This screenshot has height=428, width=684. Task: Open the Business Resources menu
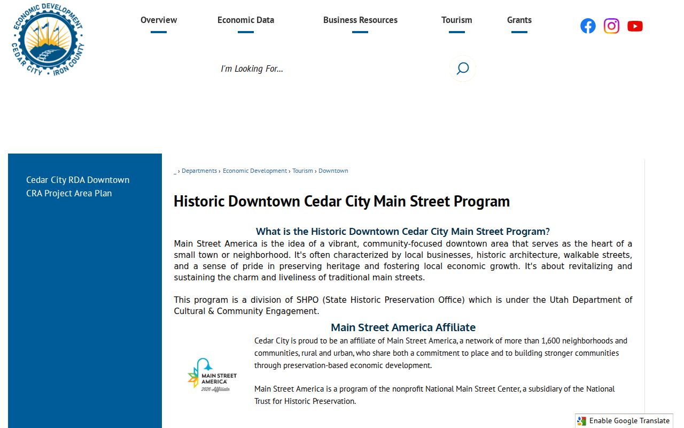click(x=360, y=20)
